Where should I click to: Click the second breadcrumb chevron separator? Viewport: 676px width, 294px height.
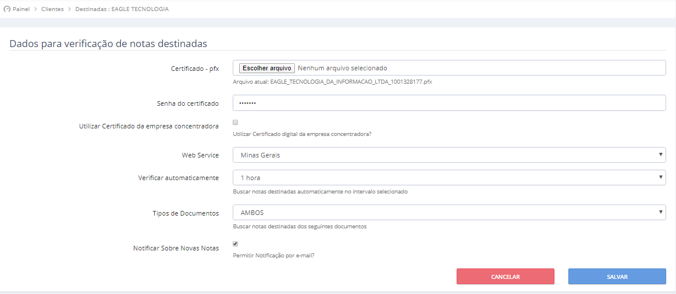[69, 9]
